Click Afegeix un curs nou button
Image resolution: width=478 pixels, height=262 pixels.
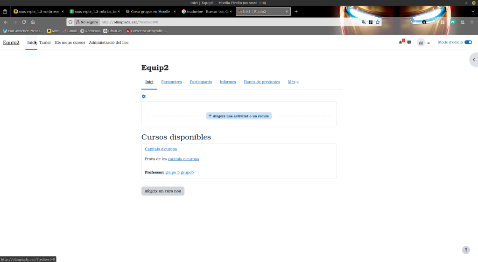pyautogui.click(x=162, y=191)
